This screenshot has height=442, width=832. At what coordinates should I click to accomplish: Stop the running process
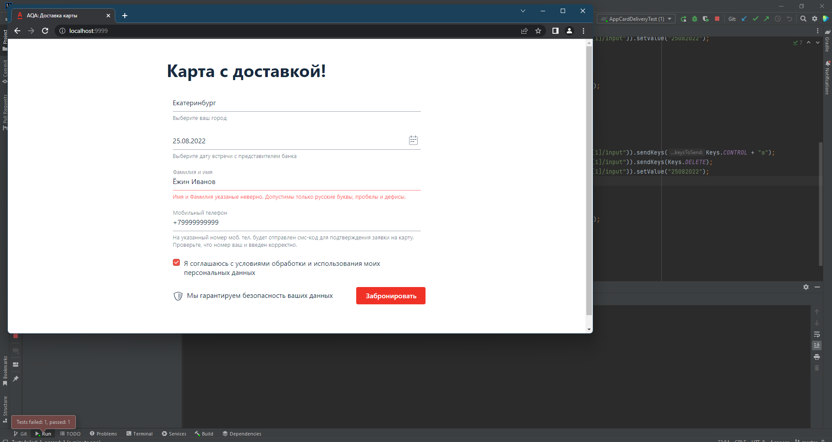718,19
